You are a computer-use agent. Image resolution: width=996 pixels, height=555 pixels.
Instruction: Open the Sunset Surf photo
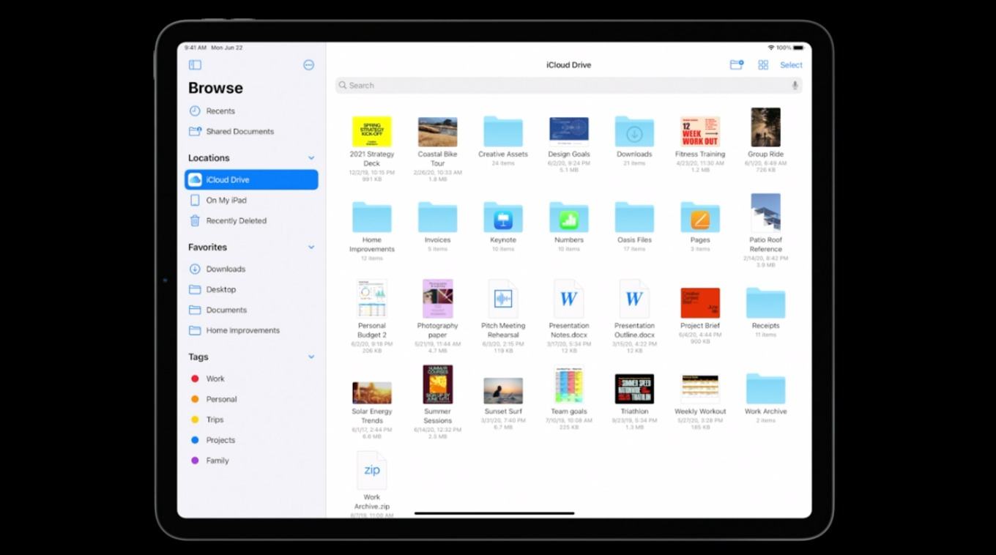[503, 391]
